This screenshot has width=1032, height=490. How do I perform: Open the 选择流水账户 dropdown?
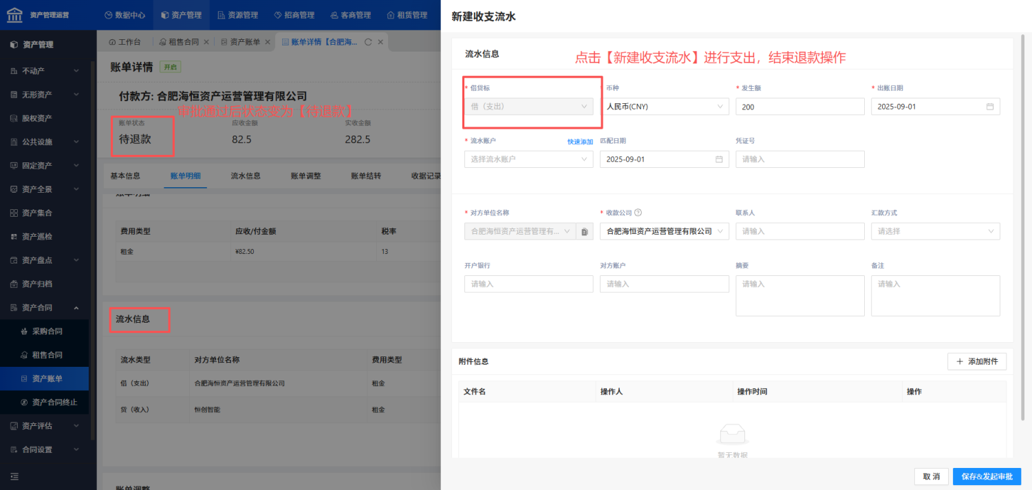[x=528, y=159]
